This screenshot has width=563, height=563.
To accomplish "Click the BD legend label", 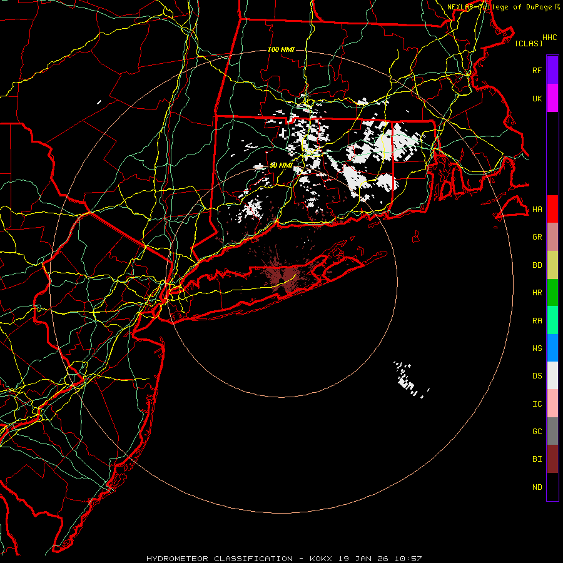I will point(537,265).
